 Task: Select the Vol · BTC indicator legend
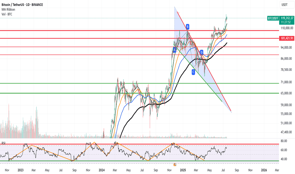[x=7, y=14]
